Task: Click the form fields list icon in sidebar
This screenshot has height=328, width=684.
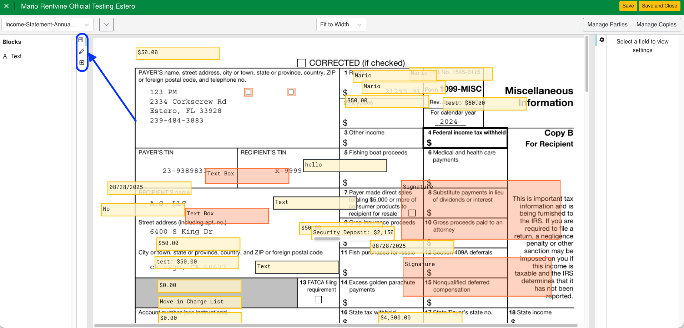Action: pyautogui.click(x=81, y=40)
